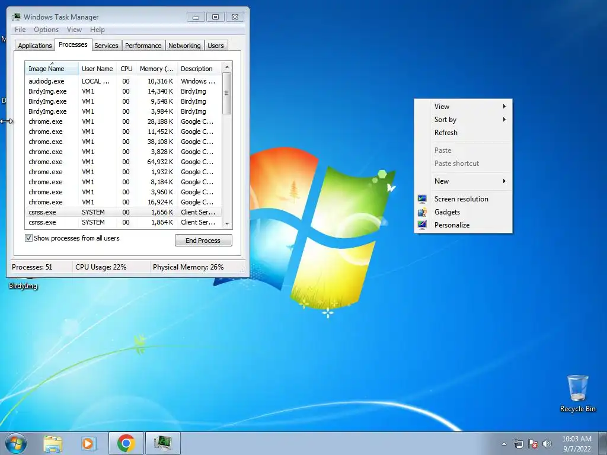Image resolution: width=607 pixels, height=455 pixels.
Task: Open the Options menu in Task Manager
Action: tap(46, 30)
